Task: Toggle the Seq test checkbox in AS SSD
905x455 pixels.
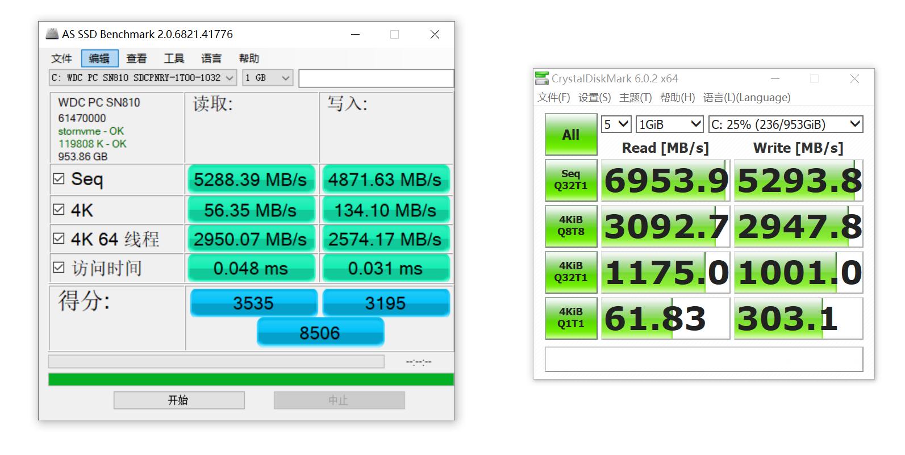Action: pyautogui.click(x=59, y=179)
